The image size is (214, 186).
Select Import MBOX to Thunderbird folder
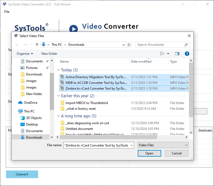(87, 103)
